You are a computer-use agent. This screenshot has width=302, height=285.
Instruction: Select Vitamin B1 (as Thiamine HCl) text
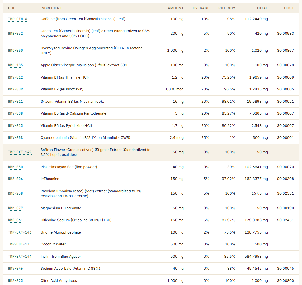(65, 77)
